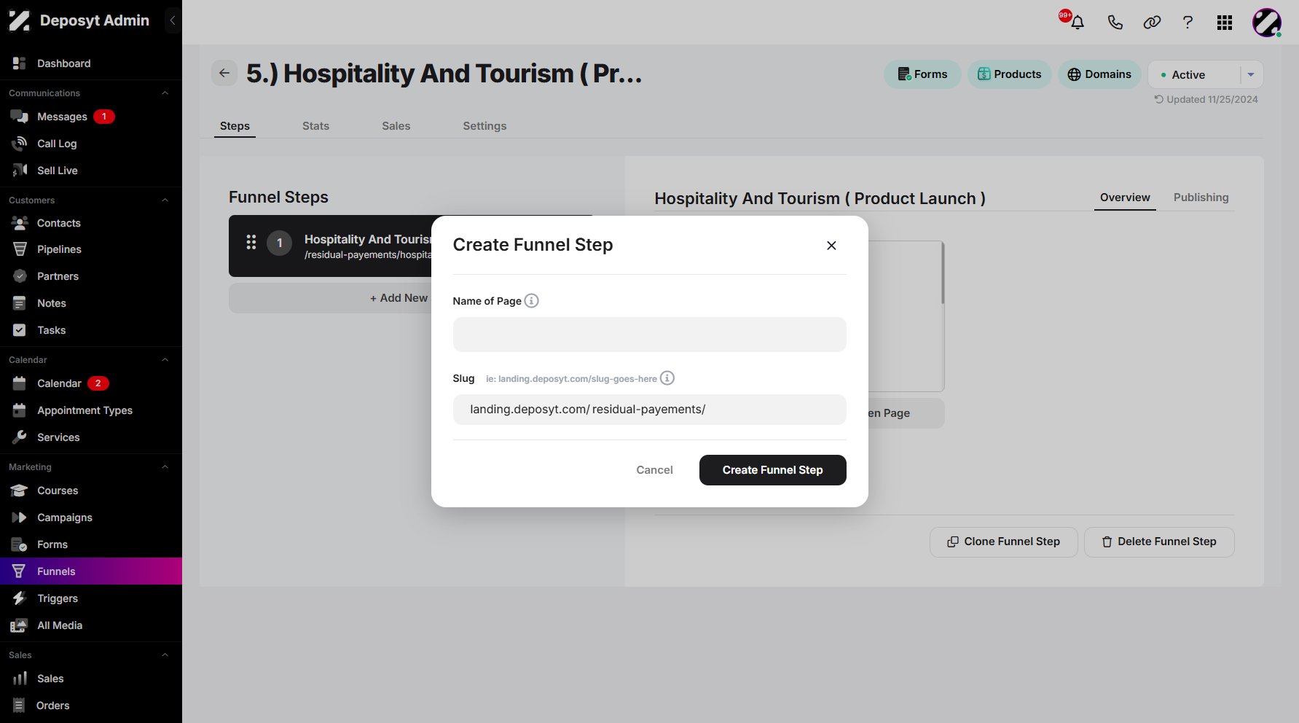Viewport: 1299px width, 723px height.
Task: Click the phone dialer icon in header
Action: coord(1115,23)
